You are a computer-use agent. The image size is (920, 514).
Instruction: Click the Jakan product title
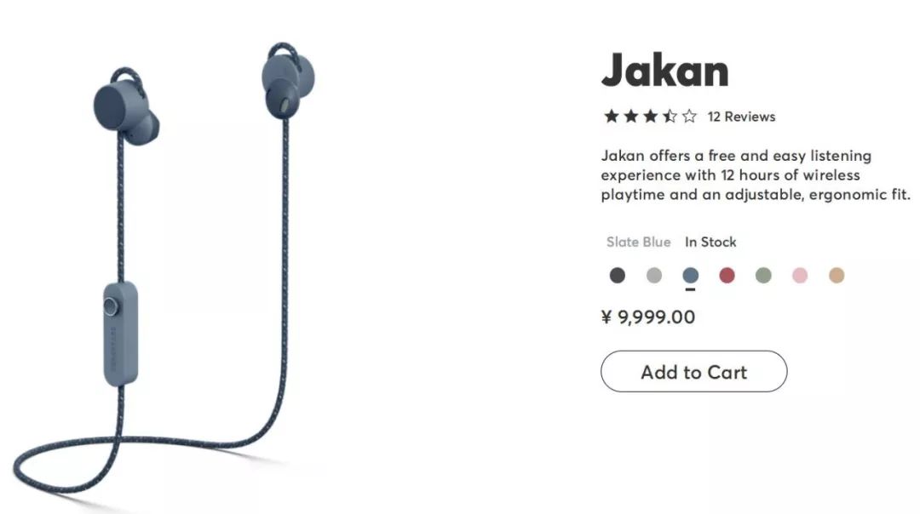pyautogui.click(x=664, y=70)
